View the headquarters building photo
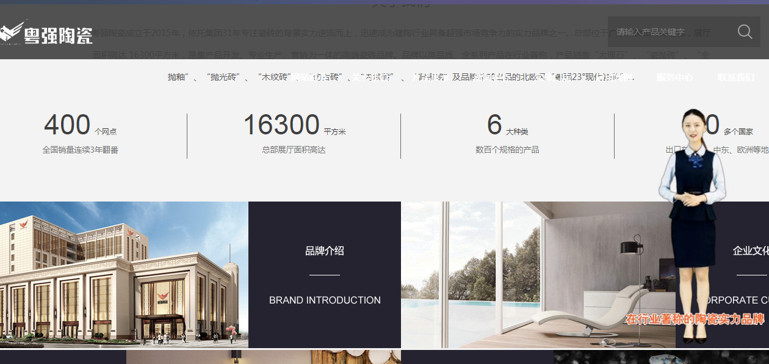 coord(124,275)
